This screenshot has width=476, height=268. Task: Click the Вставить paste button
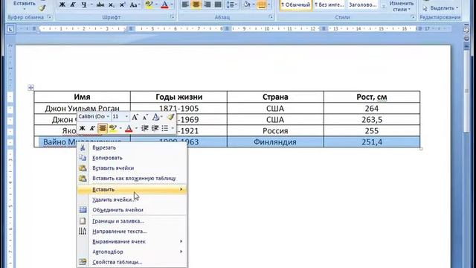coord(25,4)
